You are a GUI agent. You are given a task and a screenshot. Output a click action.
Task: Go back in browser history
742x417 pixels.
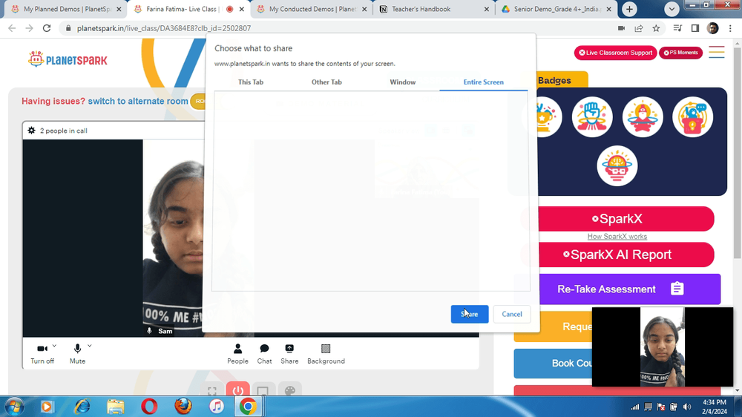tap(12, 28)
